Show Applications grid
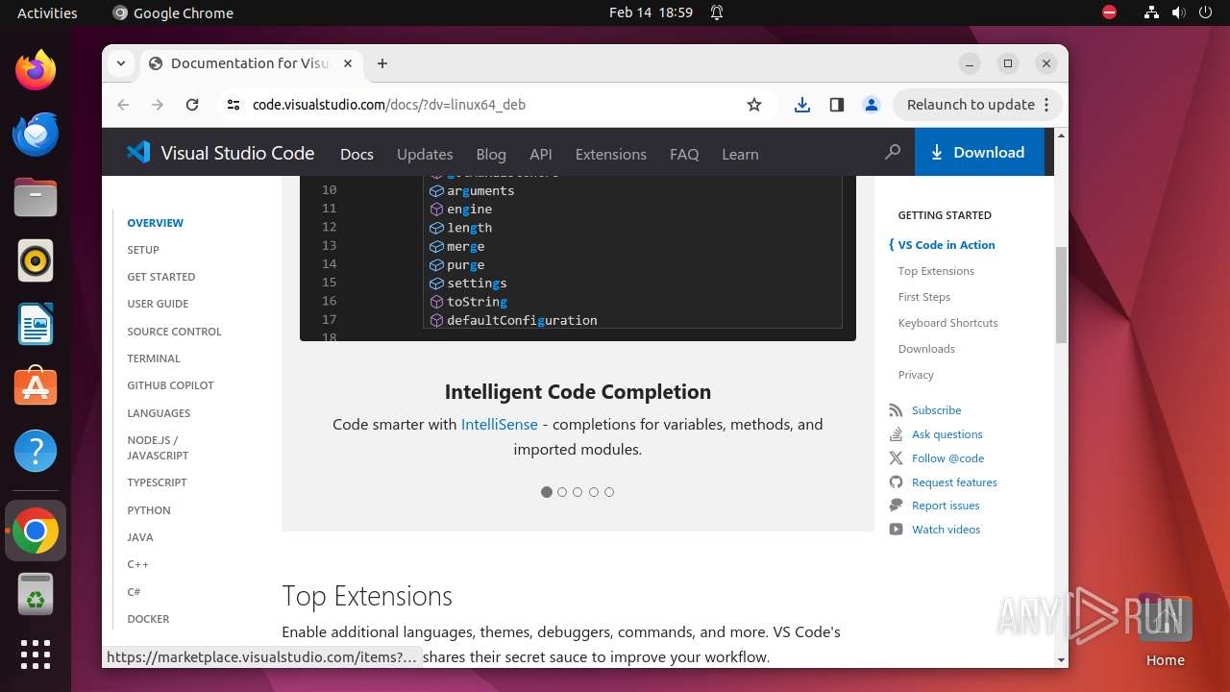This screenshot has height=692, width=1230. (x=36, y=655)
